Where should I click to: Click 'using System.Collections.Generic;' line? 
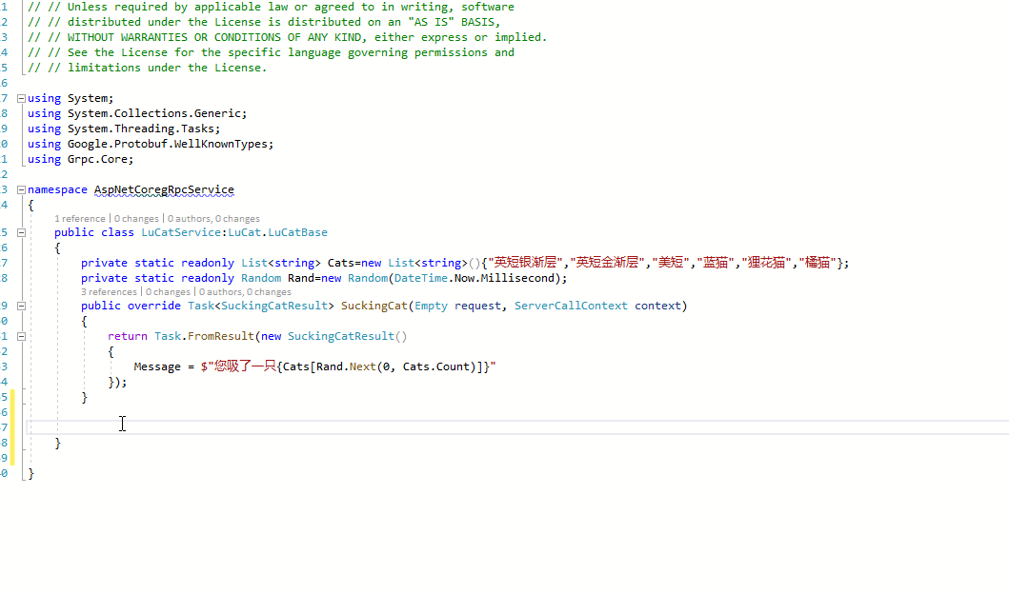click(137, 113)
